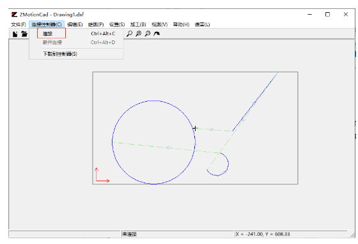Screen dimensions: 358x244
Task: Click the curved arrow toolbar icon
Action: tap(157, 33)
